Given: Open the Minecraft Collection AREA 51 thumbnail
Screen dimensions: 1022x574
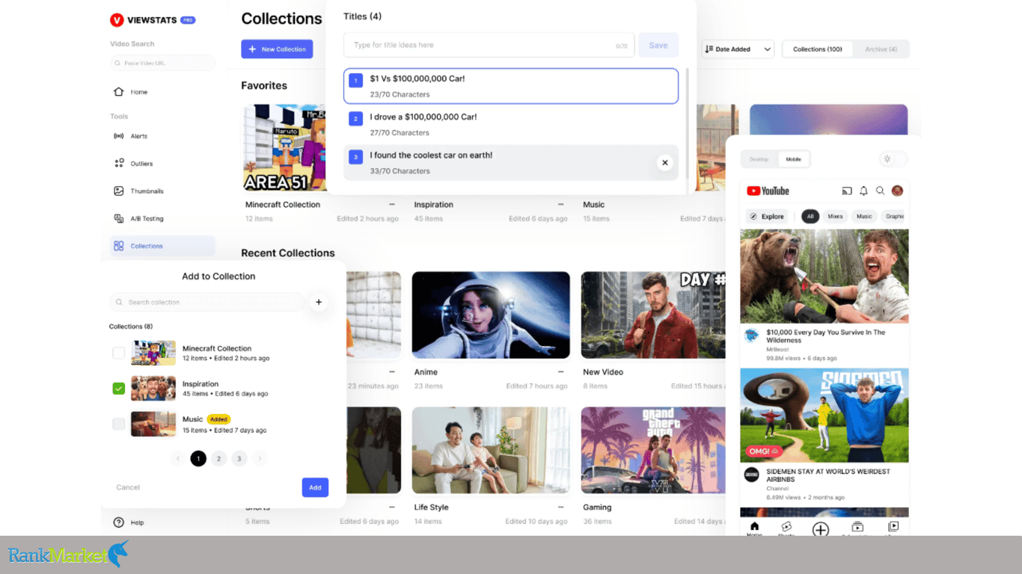Looking at the screenshot, I should 286,147.
